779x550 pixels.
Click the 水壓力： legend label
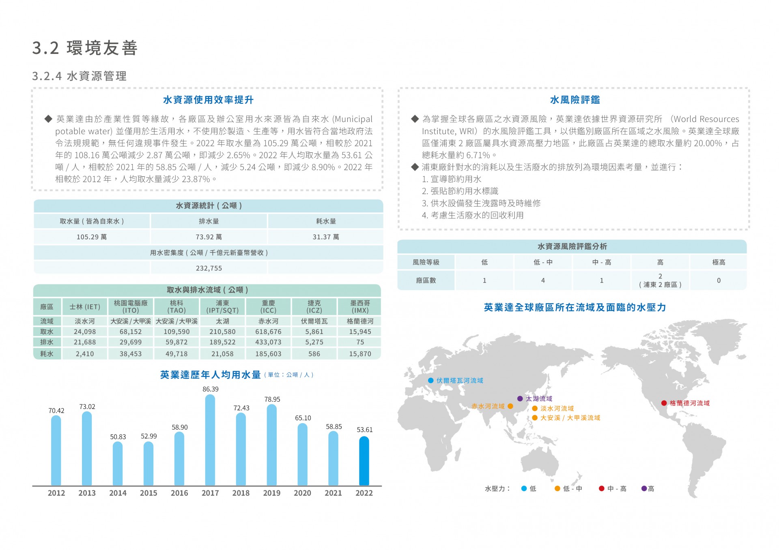(497, 489)
